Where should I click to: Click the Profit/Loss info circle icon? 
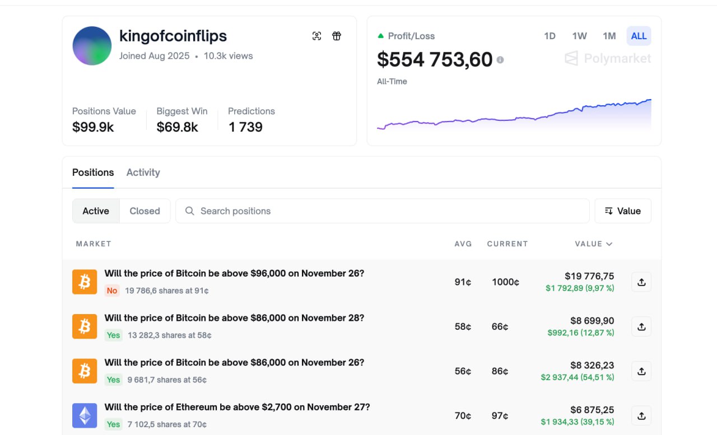click(500, 60)
